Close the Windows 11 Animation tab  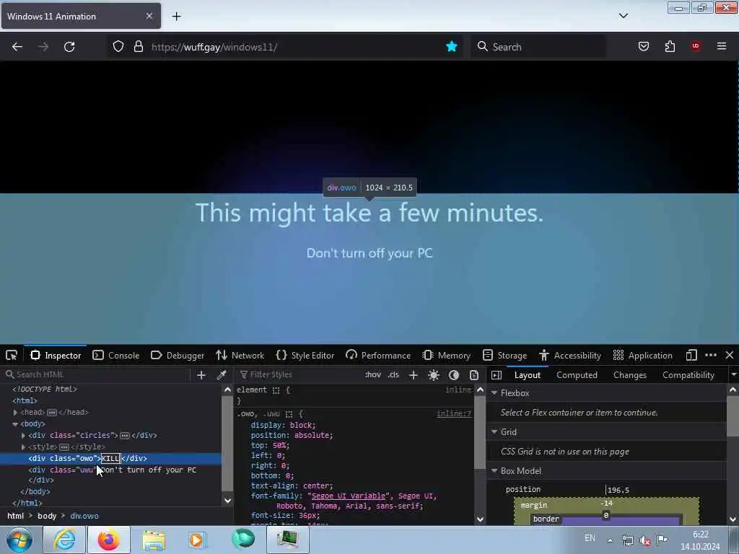[x=149, y=16]
